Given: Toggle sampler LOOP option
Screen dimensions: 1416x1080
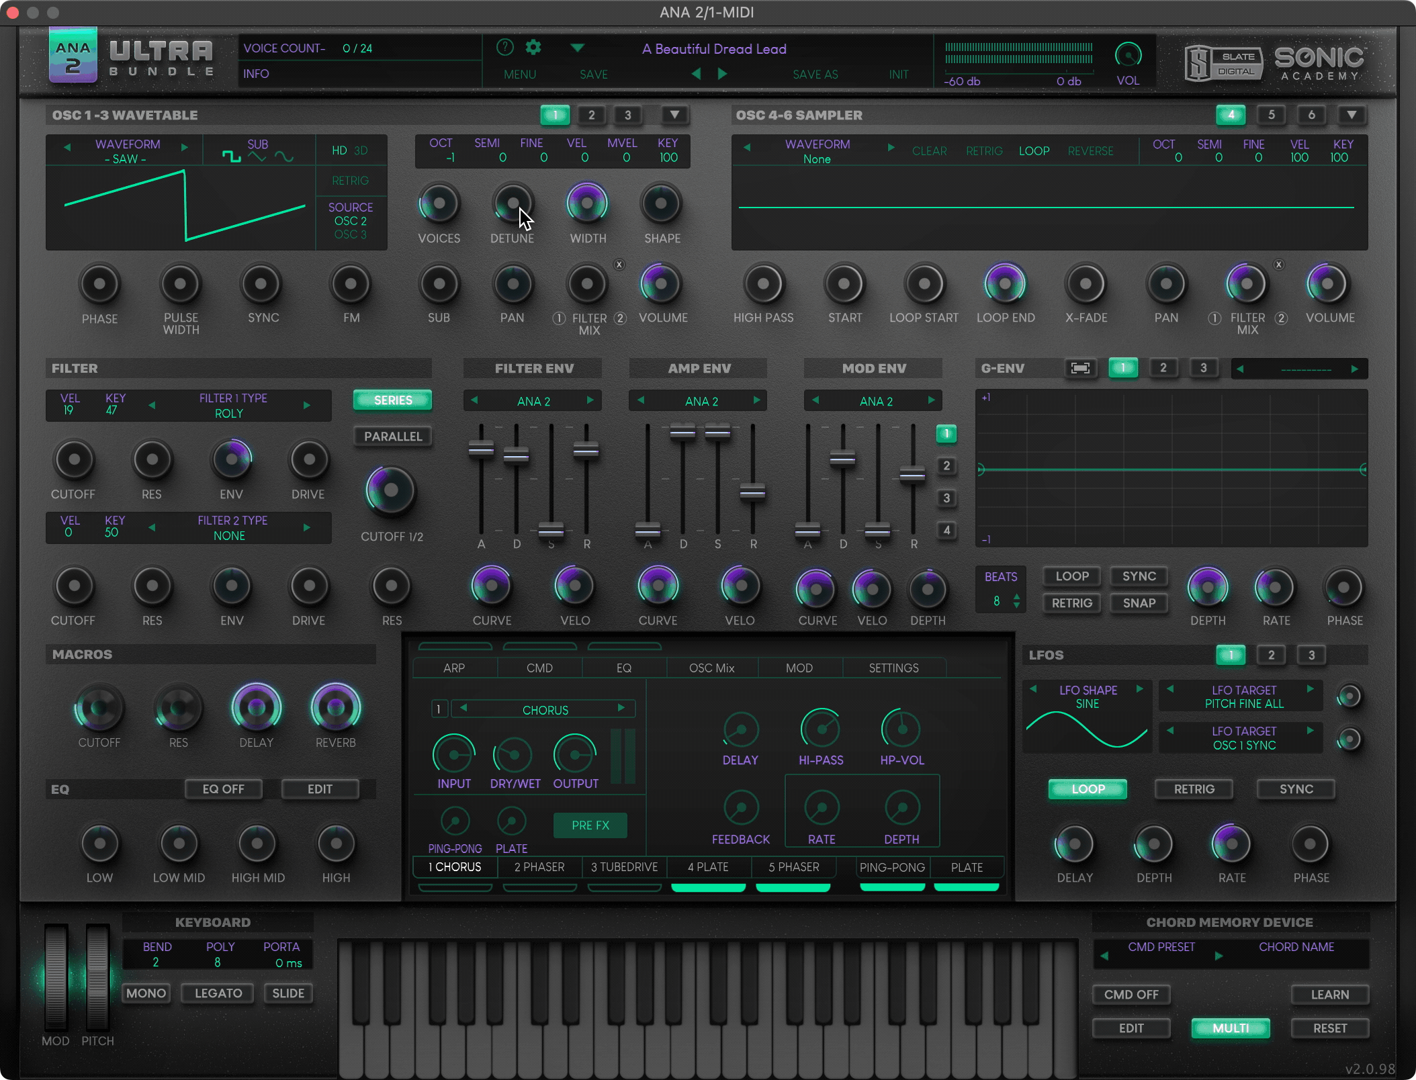Looking at the screenshot, I should click(x=1034, y=151).
